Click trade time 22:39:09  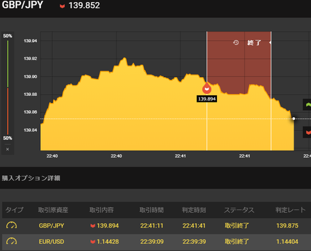pos(152,241)
